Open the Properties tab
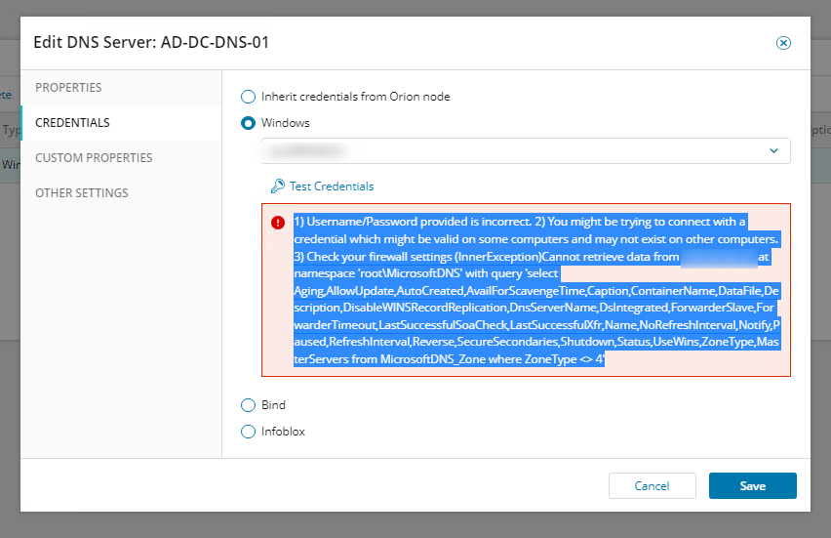 [121, 88]
